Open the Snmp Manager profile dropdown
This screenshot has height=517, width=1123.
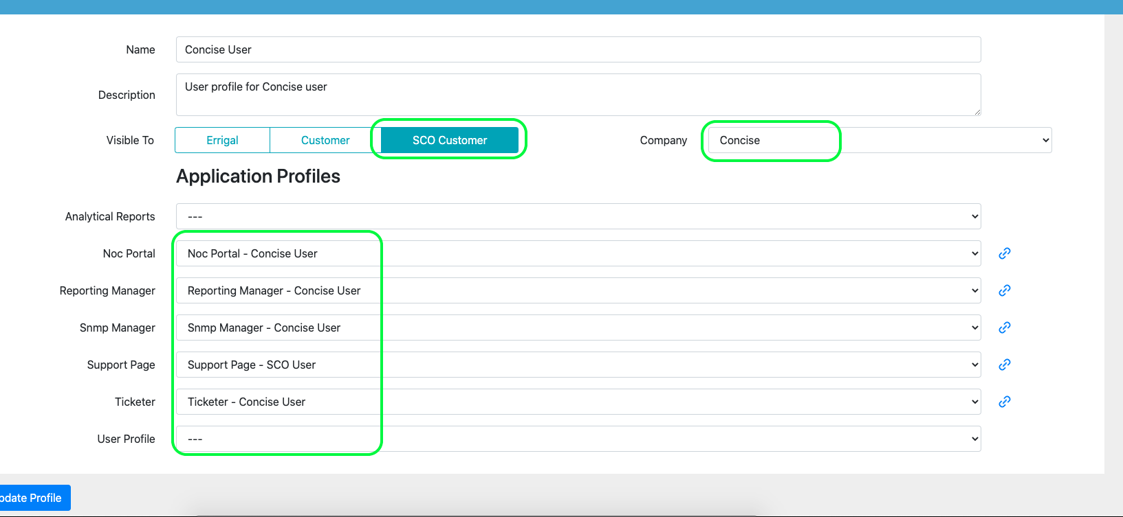[x=578, y=328]
